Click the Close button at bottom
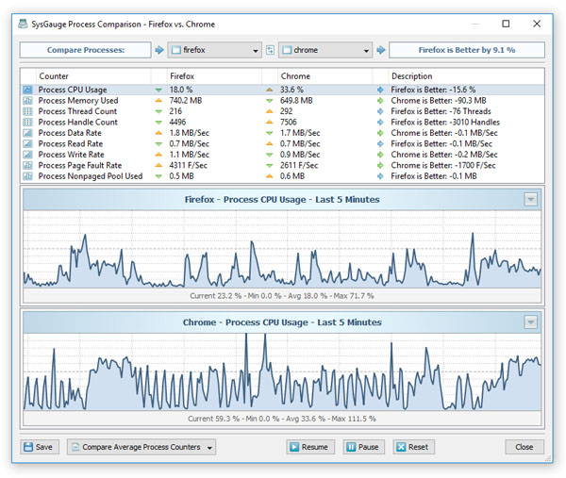Screen dimensions: 566x478 [524, 447]
